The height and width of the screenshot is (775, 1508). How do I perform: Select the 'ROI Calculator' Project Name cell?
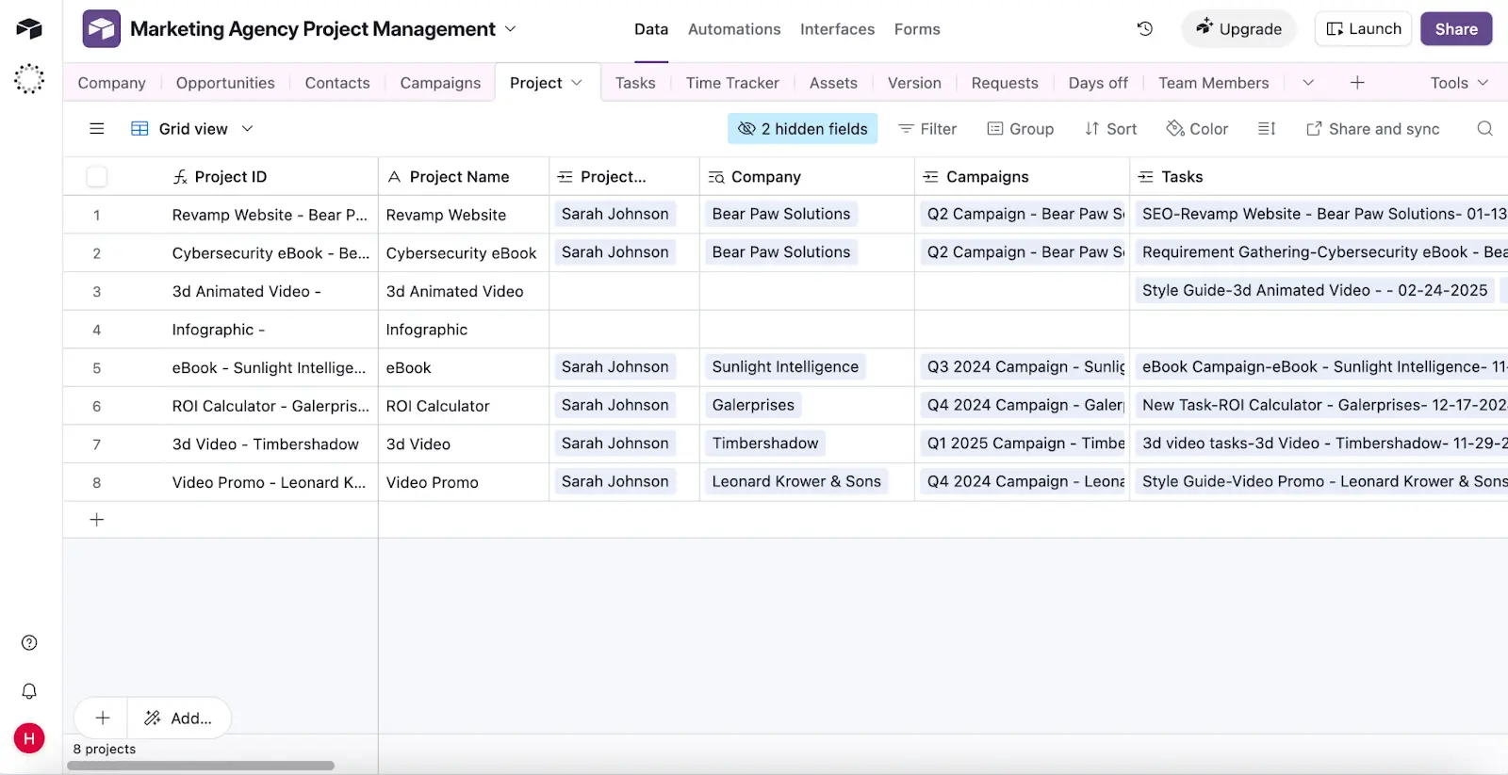[462, 406]
